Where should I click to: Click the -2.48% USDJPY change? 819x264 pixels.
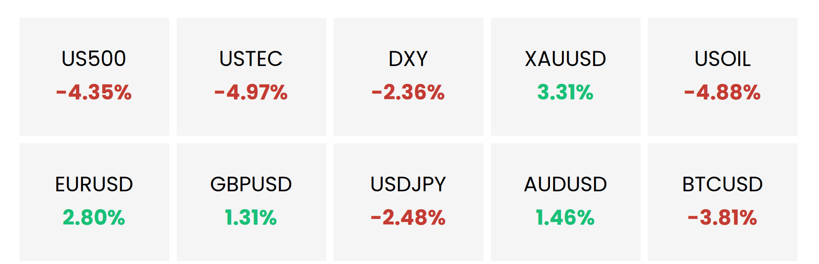click(408, 218)
